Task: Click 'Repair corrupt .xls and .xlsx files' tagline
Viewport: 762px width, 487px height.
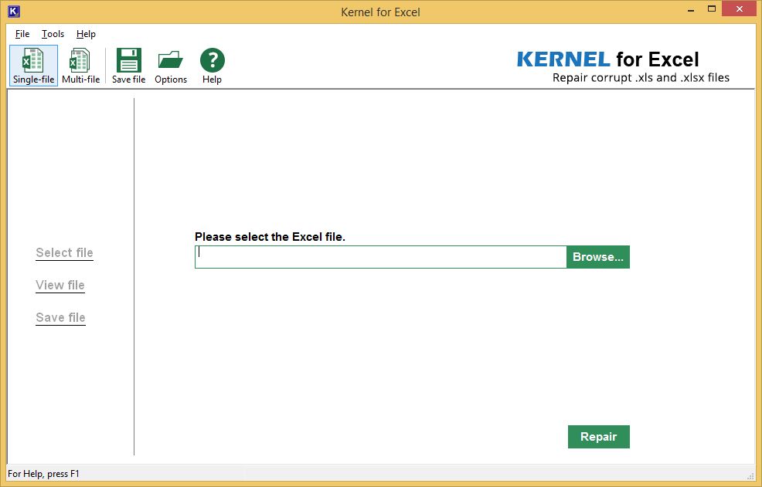Action: click(x=641, y=78)
